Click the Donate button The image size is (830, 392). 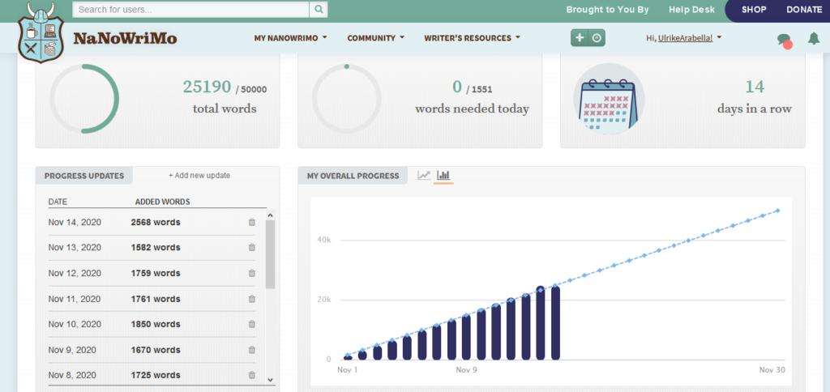tap(803, 10)
